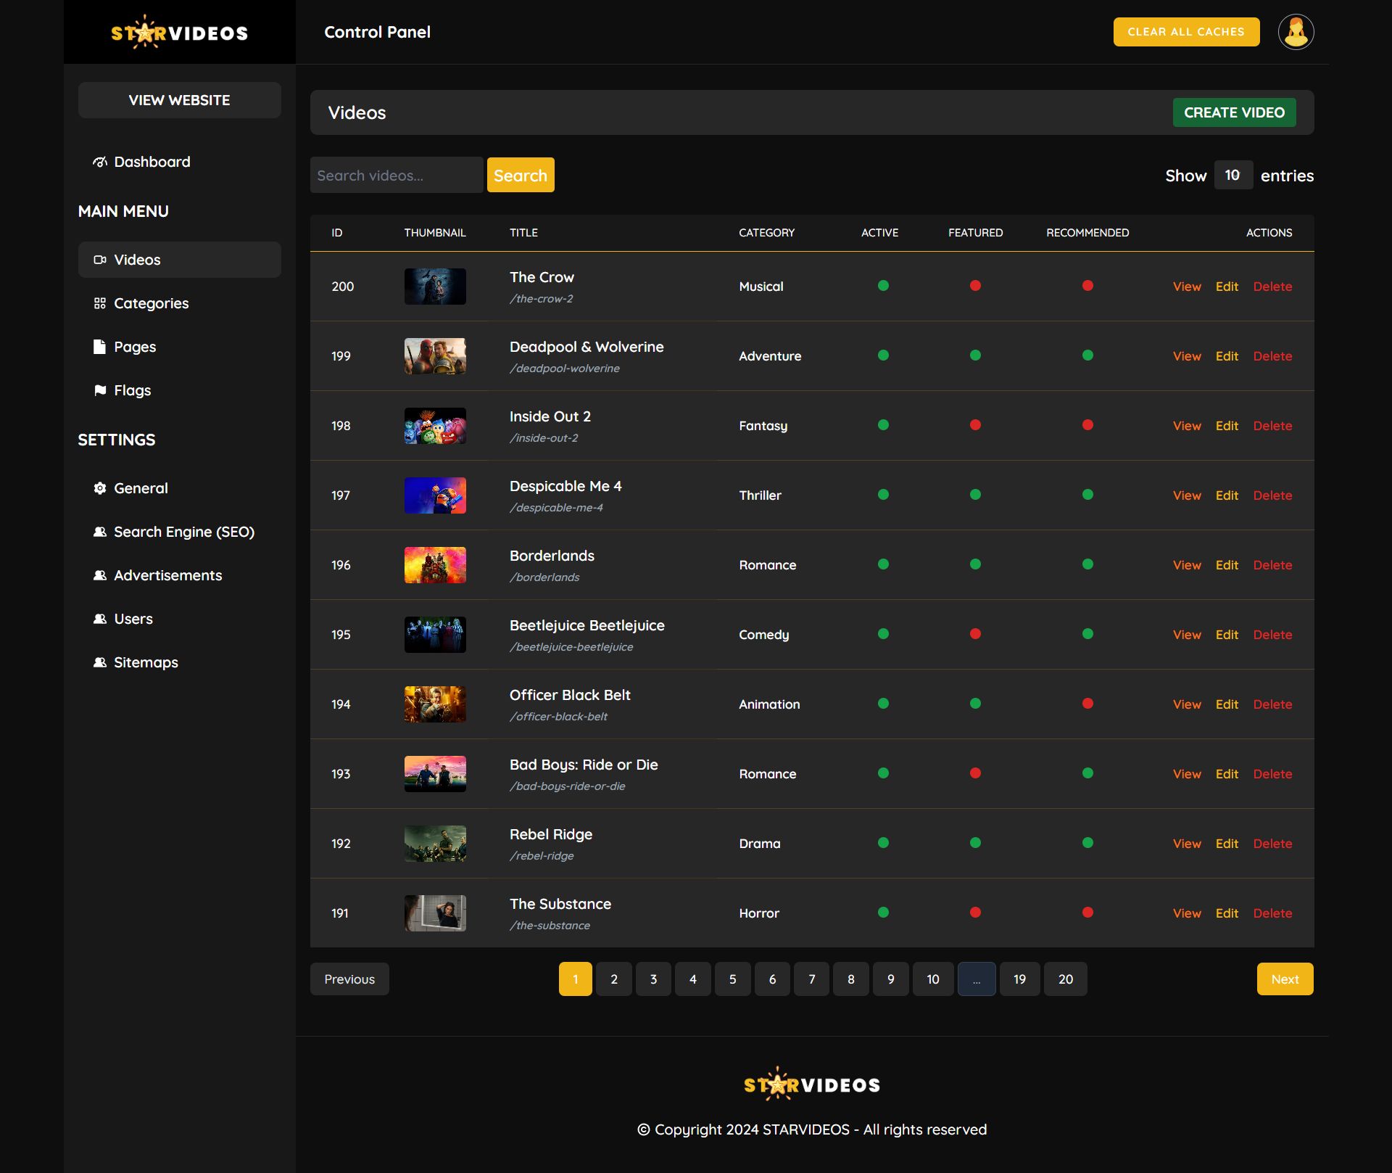Click the Search Engine (SEO) icon
The height and width of the screenshot is (1173, 1392).
pyautogui.click(x=100, y=532)
